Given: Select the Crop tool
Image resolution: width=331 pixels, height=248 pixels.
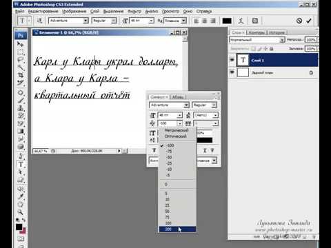Looking at the screenshot, I should (x=21, y=75).
